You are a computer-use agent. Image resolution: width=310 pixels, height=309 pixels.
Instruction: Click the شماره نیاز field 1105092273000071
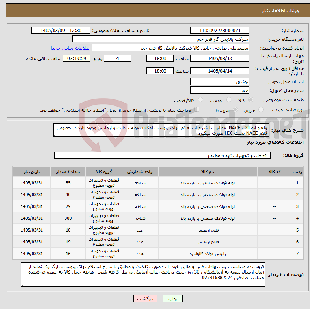point(220,30)
